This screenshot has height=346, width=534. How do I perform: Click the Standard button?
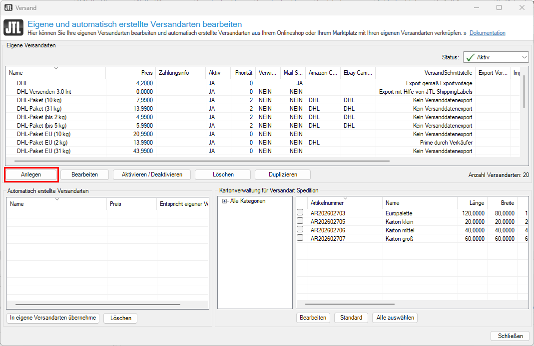click(x=351, y=318)
